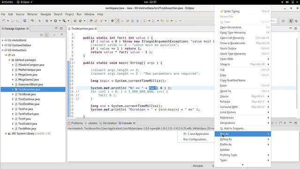
Task: Open Package Explorer view menu triangle
Action: click(x=62, y=35)
